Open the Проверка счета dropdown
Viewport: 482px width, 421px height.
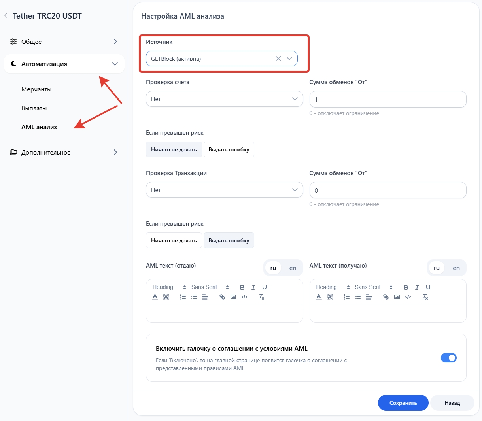pos(225,99)
